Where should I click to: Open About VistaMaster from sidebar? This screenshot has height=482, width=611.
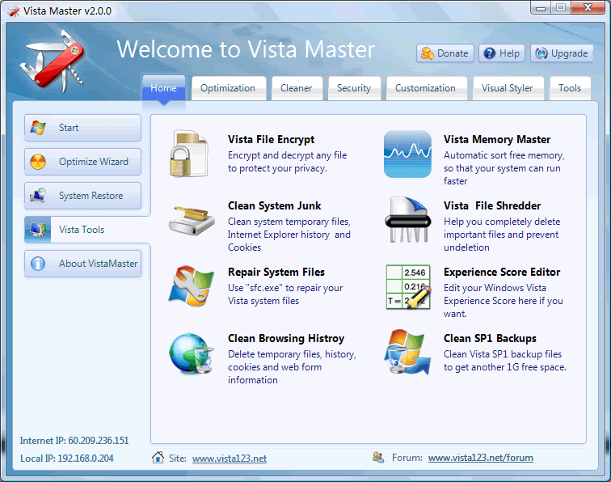coord(82,264)
